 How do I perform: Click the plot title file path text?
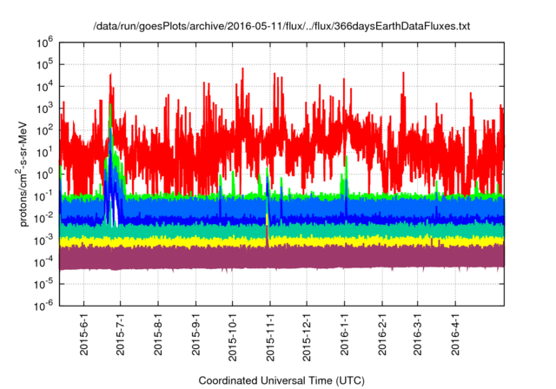[281, 26]
